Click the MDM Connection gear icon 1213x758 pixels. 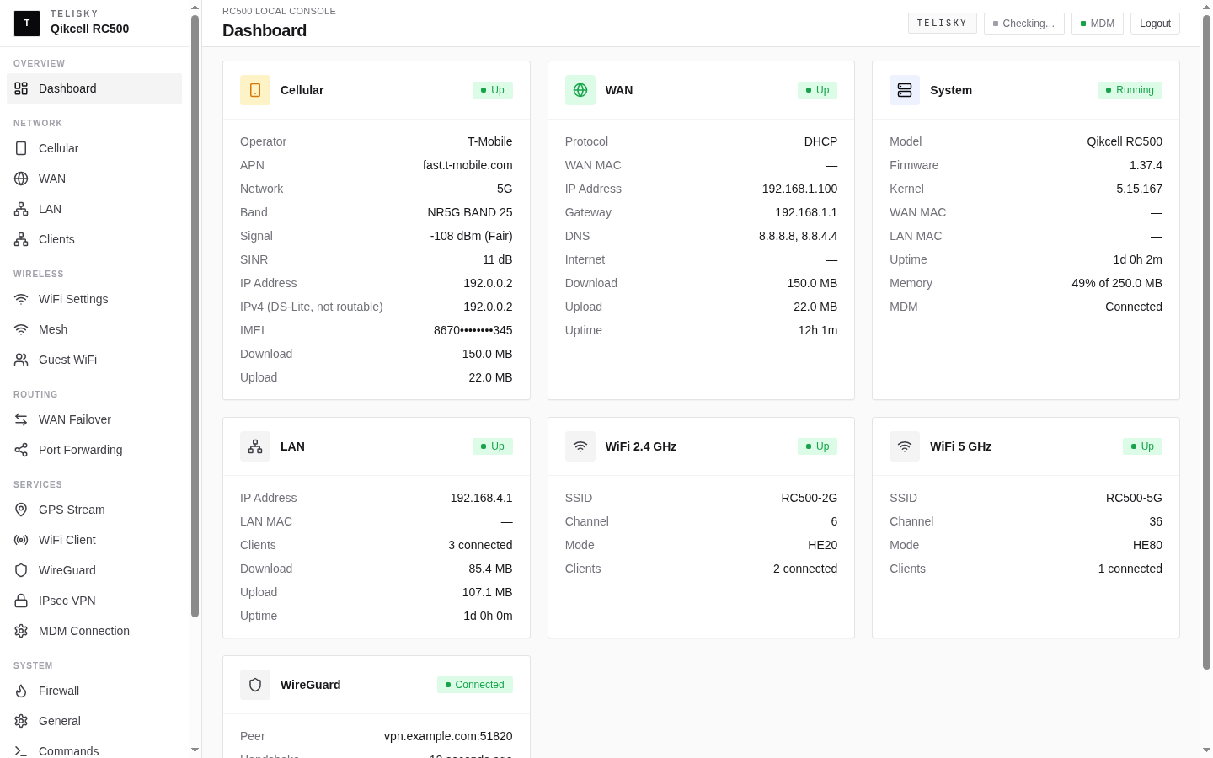21,631
